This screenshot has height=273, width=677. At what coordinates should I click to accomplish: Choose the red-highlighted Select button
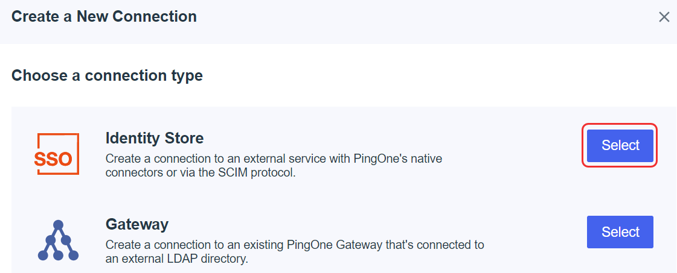(x=620, y=146)
